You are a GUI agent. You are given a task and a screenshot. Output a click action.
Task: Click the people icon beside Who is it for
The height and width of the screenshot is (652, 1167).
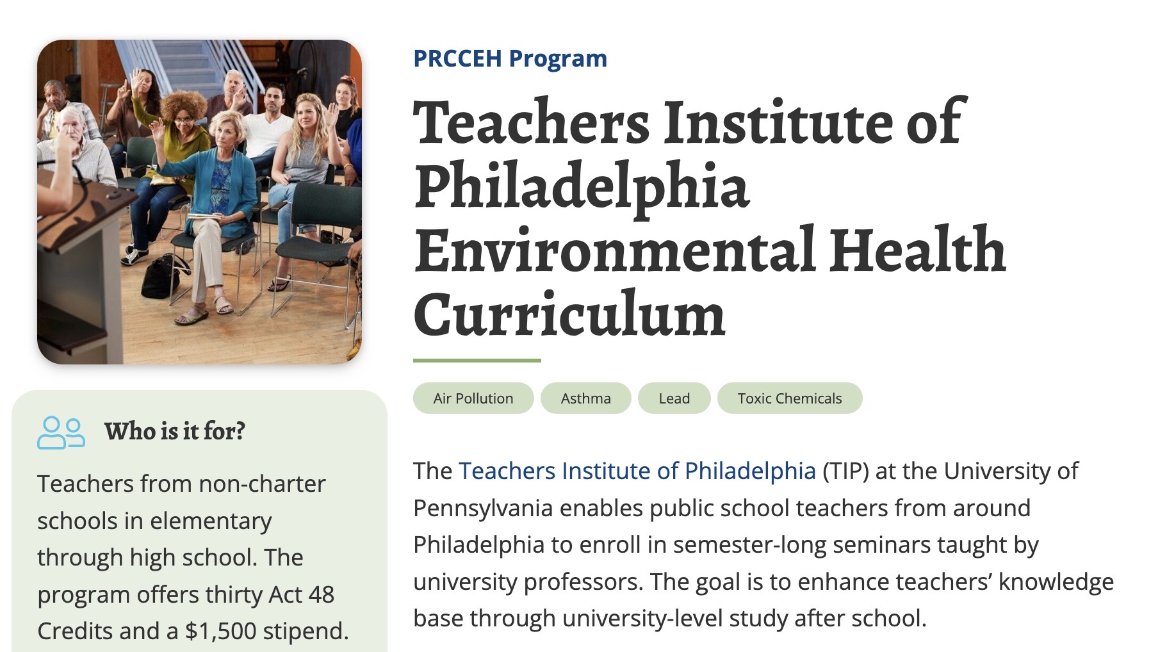[61, 432]
